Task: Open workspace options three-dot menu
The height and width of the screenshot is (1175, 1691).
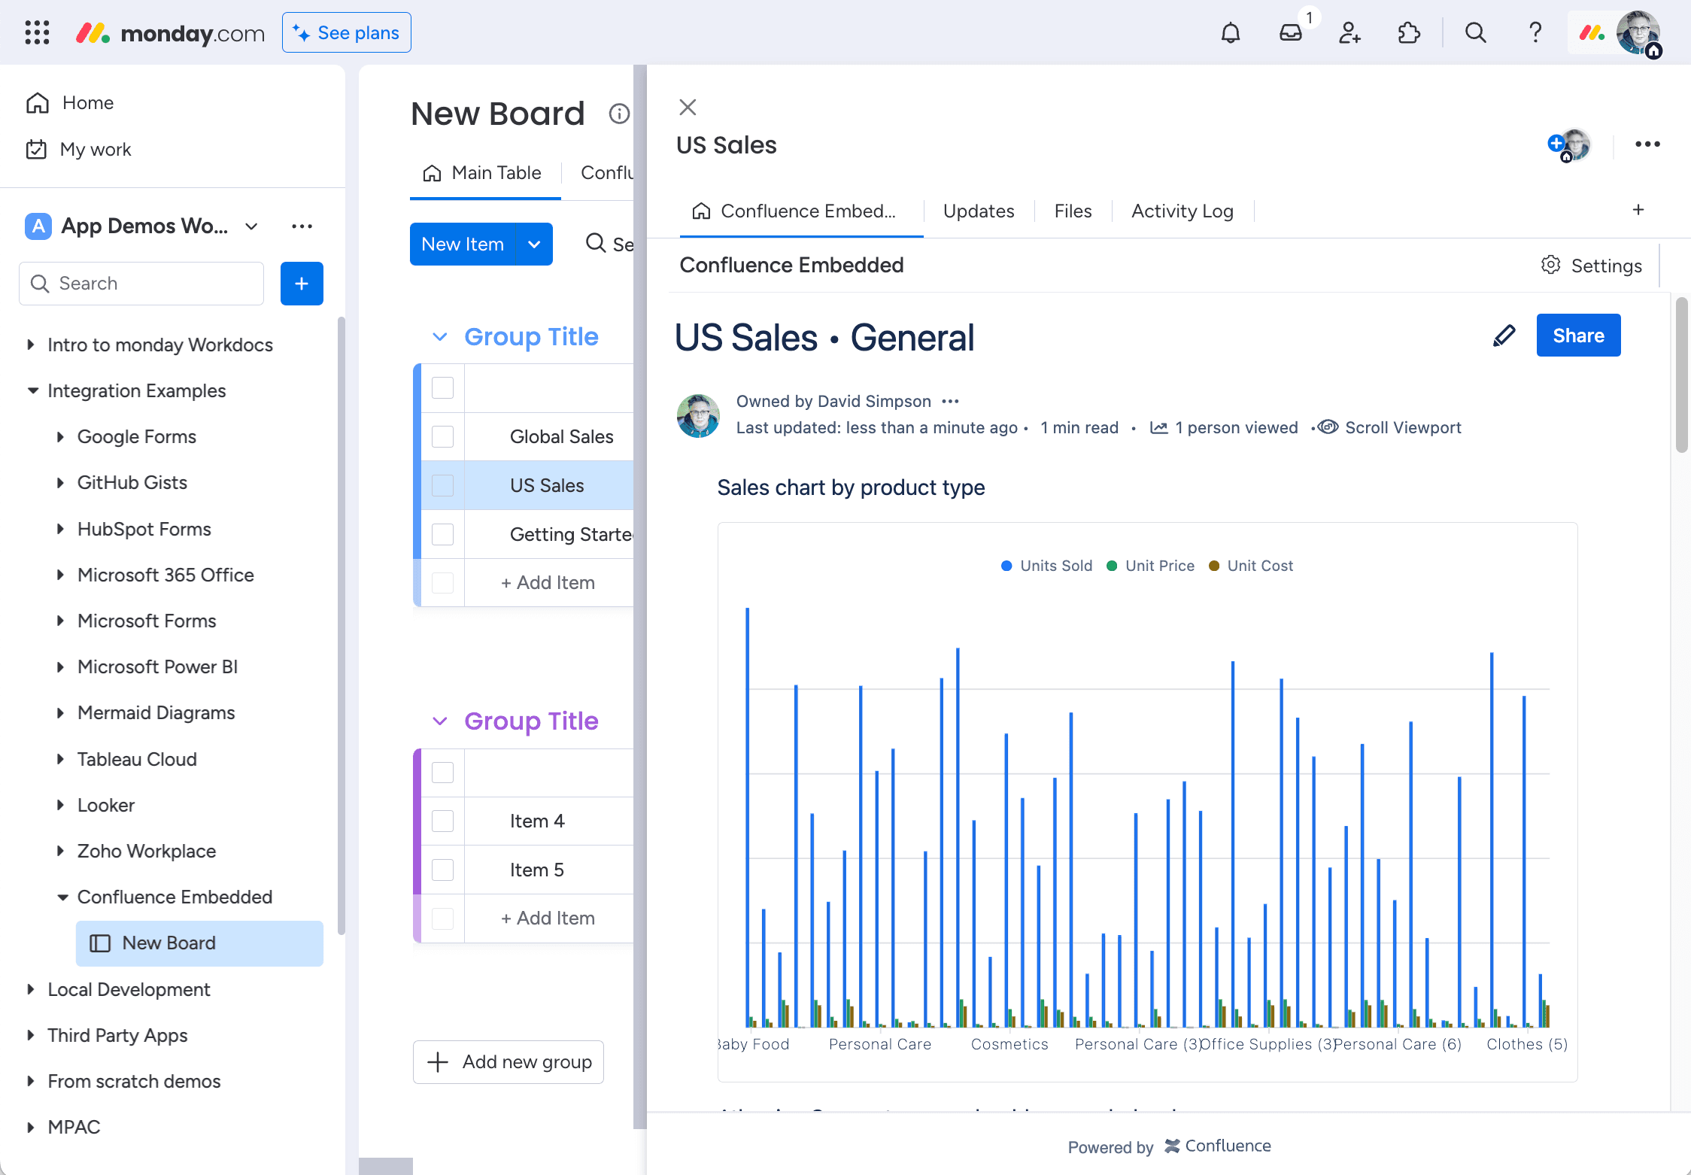Action: (x=302, y=226)
